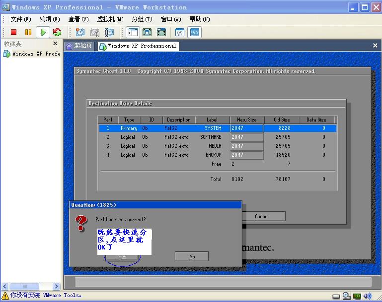Select the BACKUP label in partition 4

(x=214, y=155)
